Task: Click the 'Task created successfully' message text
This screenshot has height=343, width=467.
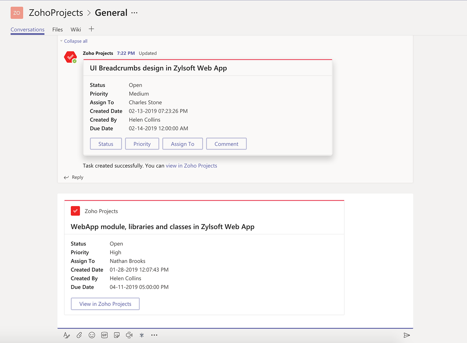Action: point(124,166)
